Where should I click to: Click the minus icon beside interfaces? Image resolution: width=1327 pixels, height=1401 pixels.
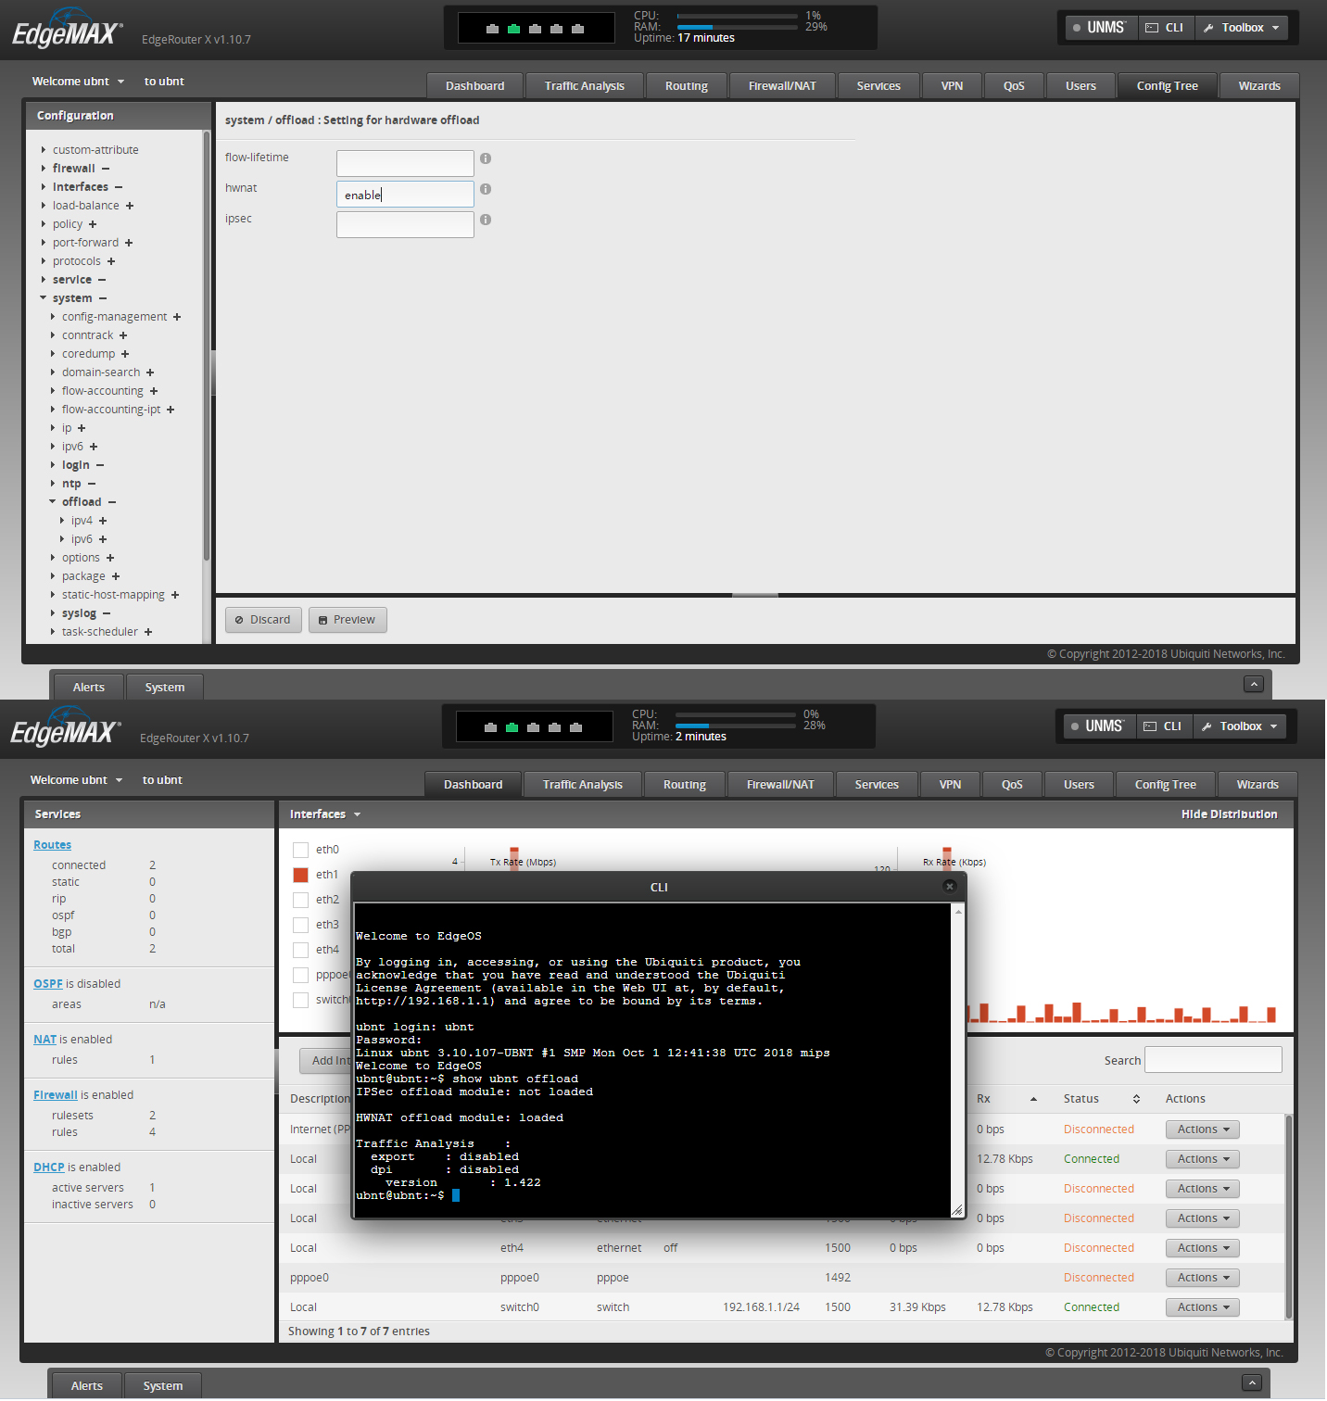119,187
